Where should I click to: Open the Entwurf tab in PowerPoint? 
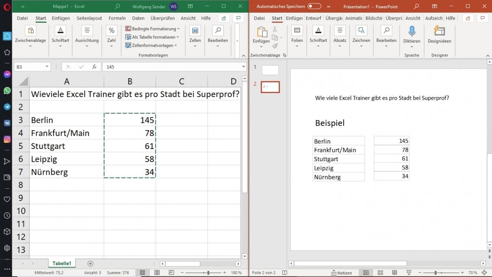[x=314, y=18]
